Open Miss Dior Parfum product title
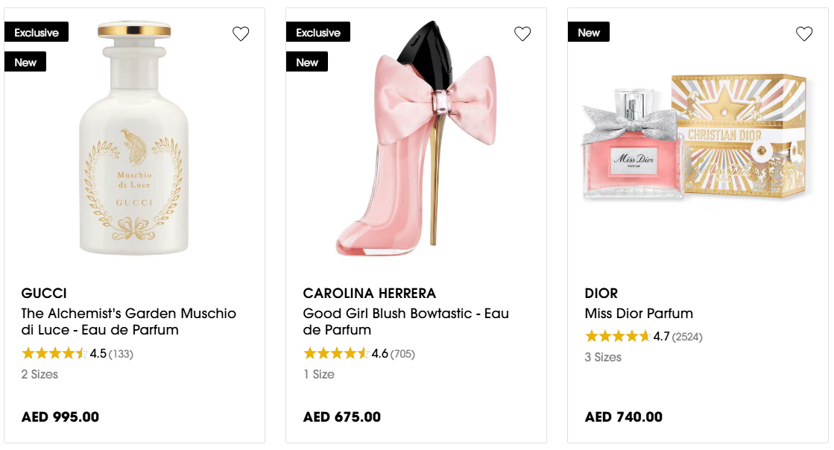The image size is (834, 450). (639, 313)
